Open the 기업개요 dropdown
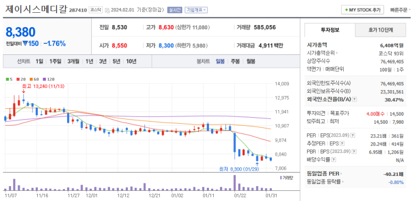This screenshot has height=201, width=412. click(197, 10)
